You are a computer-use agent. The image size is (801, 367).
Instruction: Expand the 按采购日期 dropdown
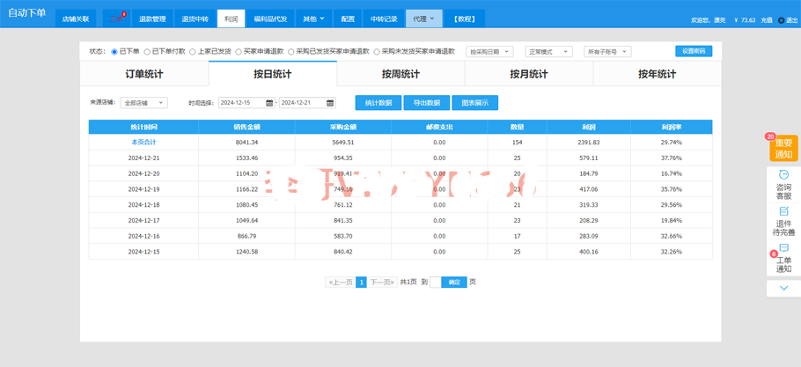pos(489,52)
